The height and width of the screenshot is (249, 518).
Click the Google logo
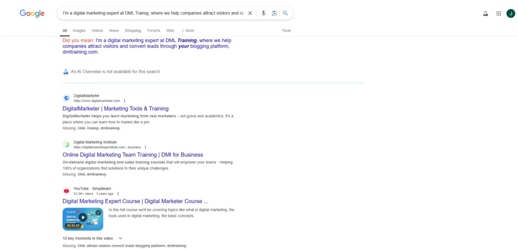32,13
